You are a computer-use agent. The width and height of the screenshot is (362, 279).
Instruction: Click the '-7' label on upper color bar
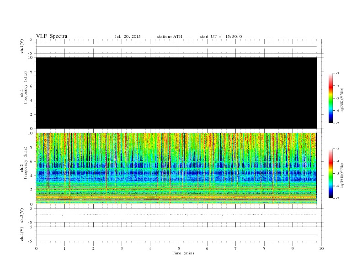[337, 123]
